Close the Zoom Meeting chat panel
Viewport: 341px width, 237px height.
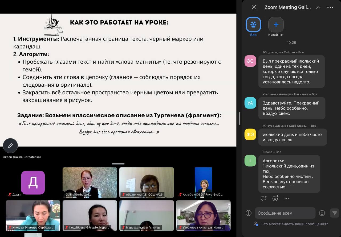(x=254, y=7)
